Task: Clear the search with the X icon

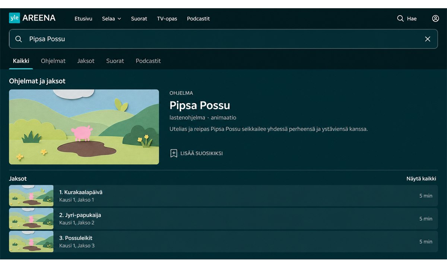Action: (428, 39)
